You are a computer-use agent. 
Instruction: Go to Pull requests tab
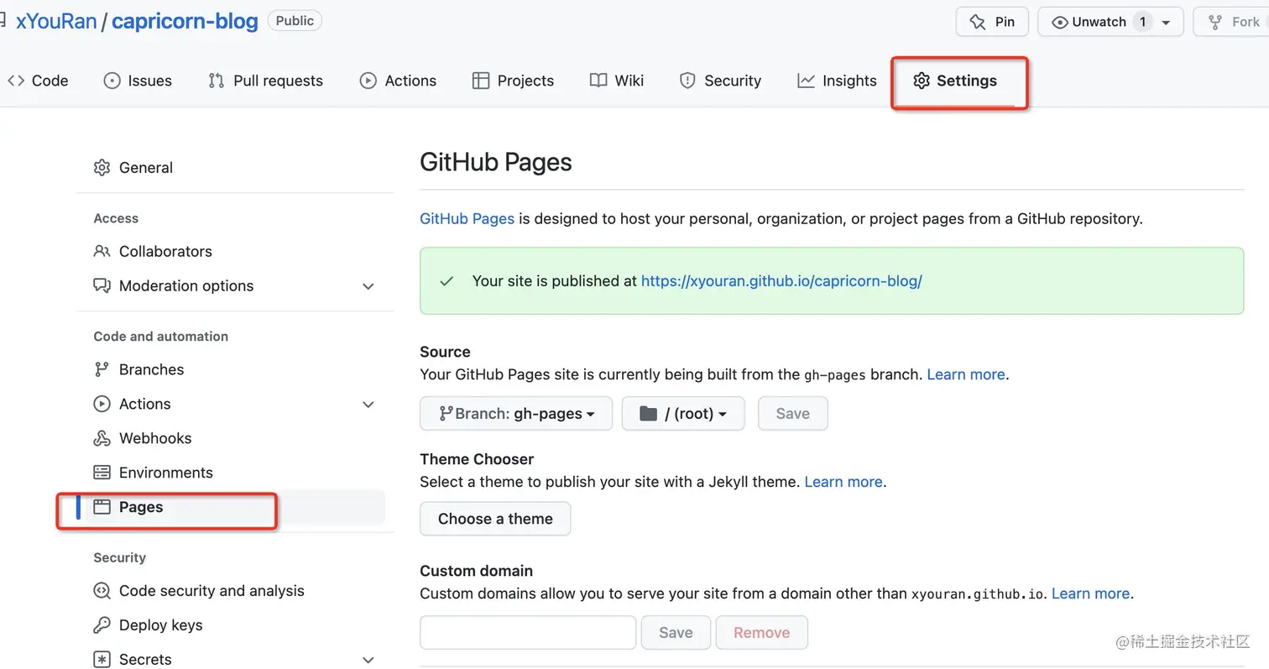(265, 81)
